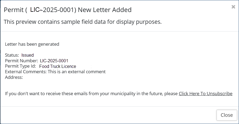Screen dimensions: 239x124
Task: Select the 'Food Truck Licence' permit type value
Action: (57, 67)
